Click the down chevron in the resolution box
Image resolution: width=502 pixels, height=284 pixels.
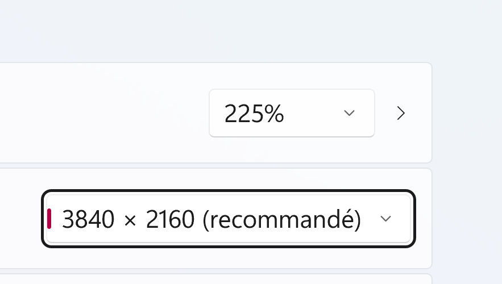385,219
